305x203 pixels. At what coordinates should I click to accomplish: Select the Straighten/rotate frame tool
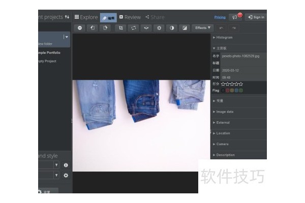(x=133, y=28)
